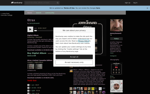Open the 6trax discography album cover
This screenshot has height=94, width=150.
coord(116,68)
